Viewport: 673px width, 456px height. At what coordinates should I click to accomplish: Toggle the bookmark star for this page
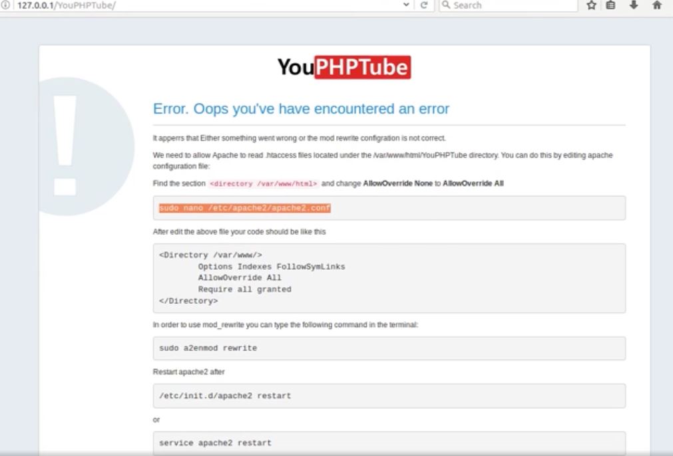tap(591, 5)
